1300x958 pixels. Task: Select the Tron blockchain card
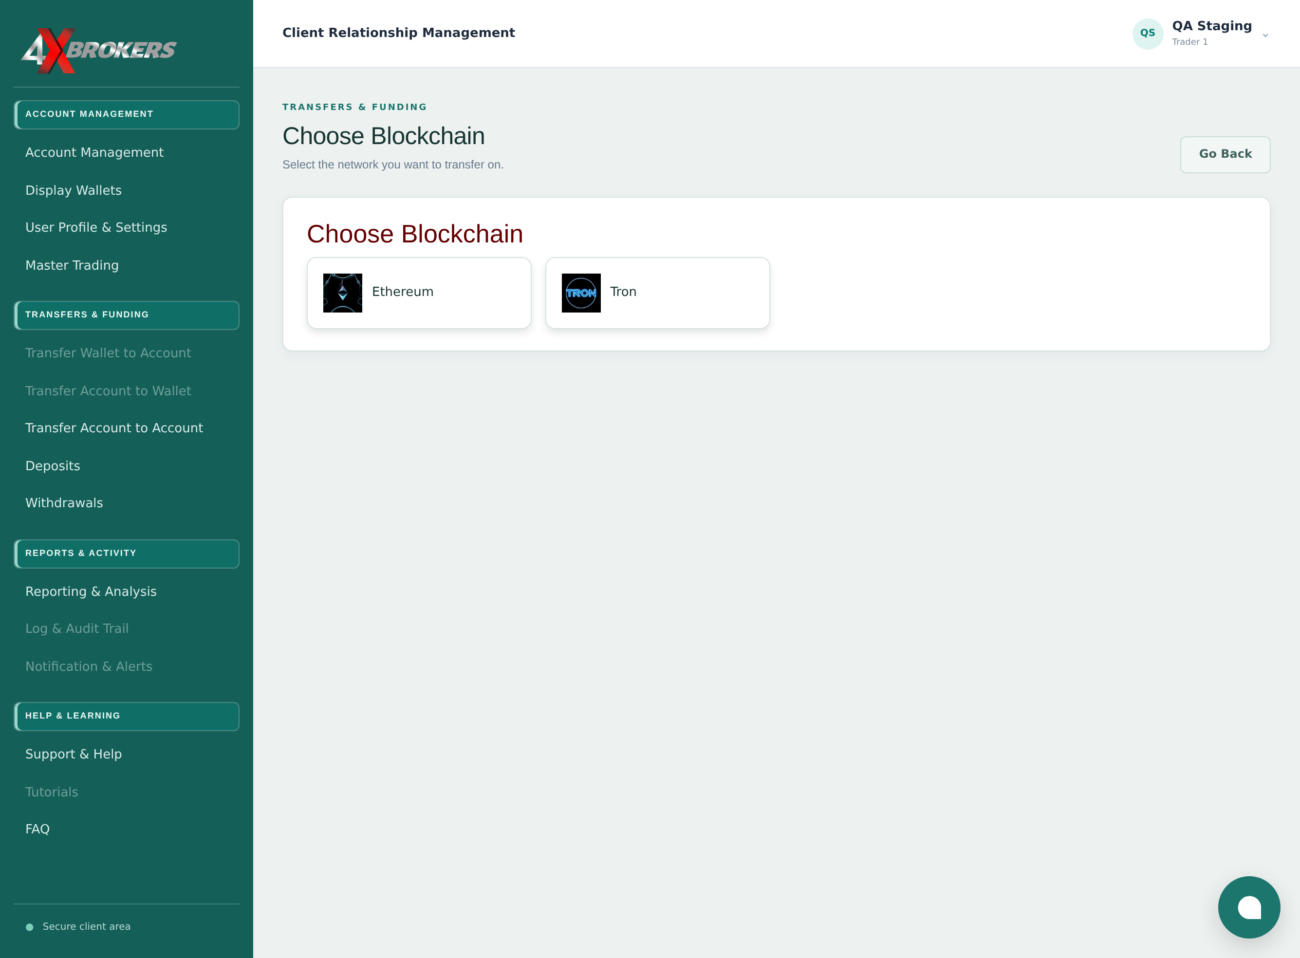click(x=657, y=293)
